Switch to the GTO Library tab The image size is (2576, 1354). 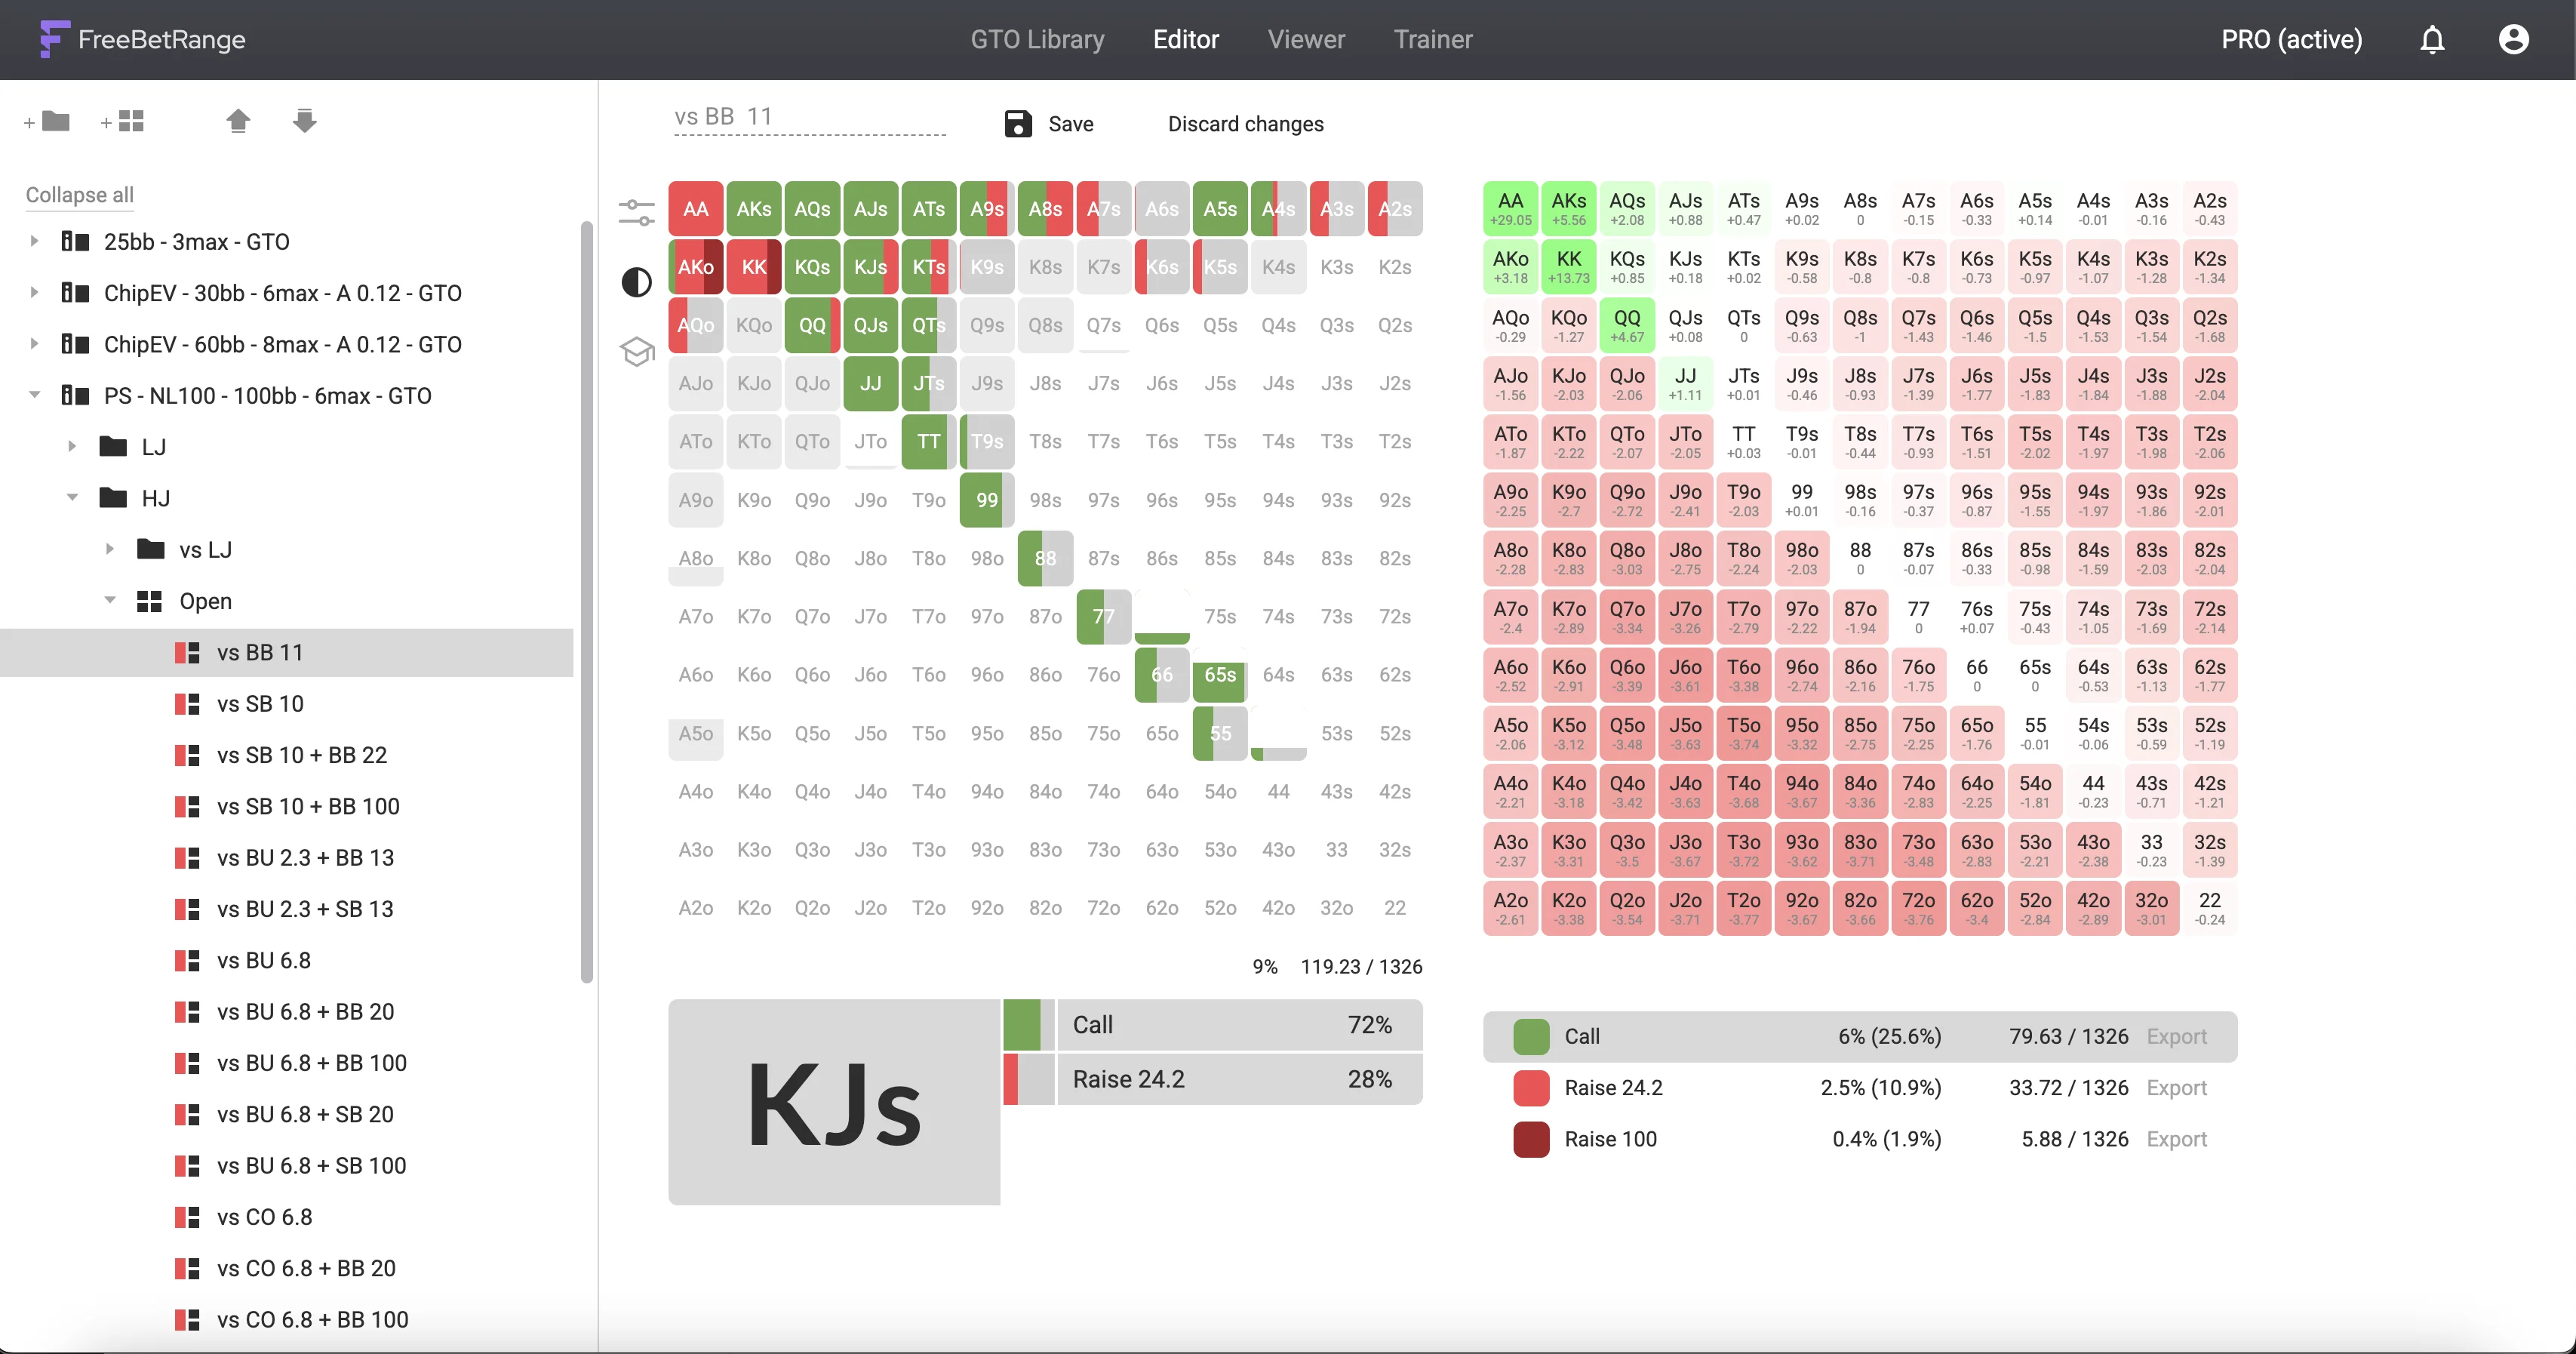[x=1037, y=40]
